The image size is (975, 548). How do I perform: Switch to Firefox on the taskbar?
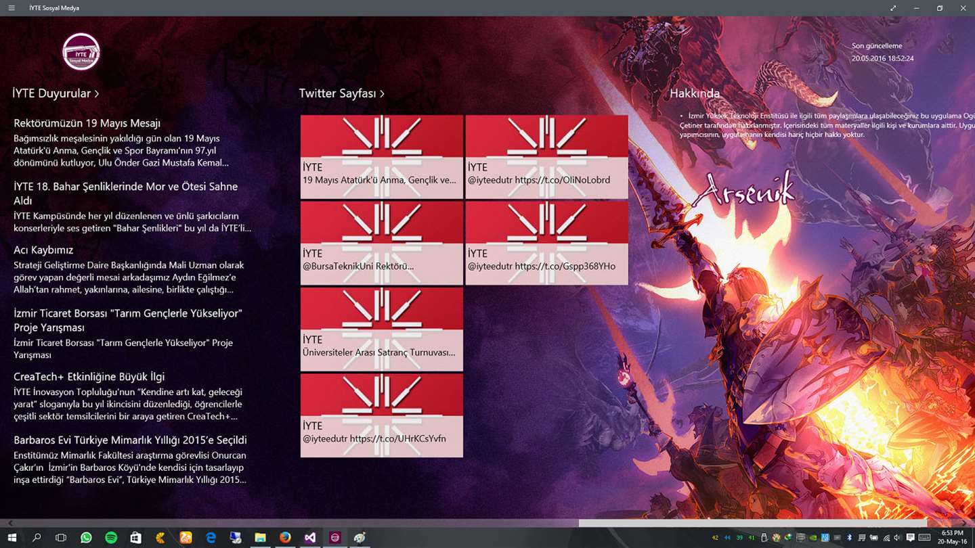[285, 538]
